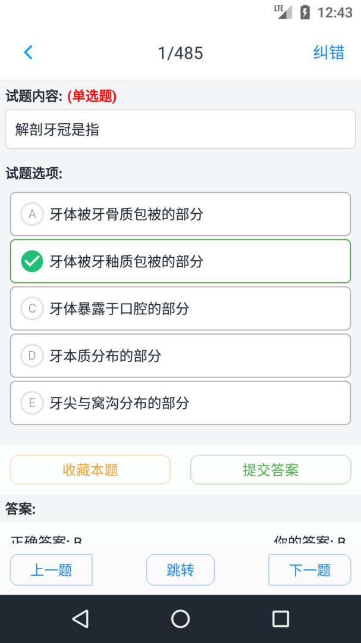Select option E 牙尖与窝沟分布的部分
361x643 pixels.
coord(180,403)
